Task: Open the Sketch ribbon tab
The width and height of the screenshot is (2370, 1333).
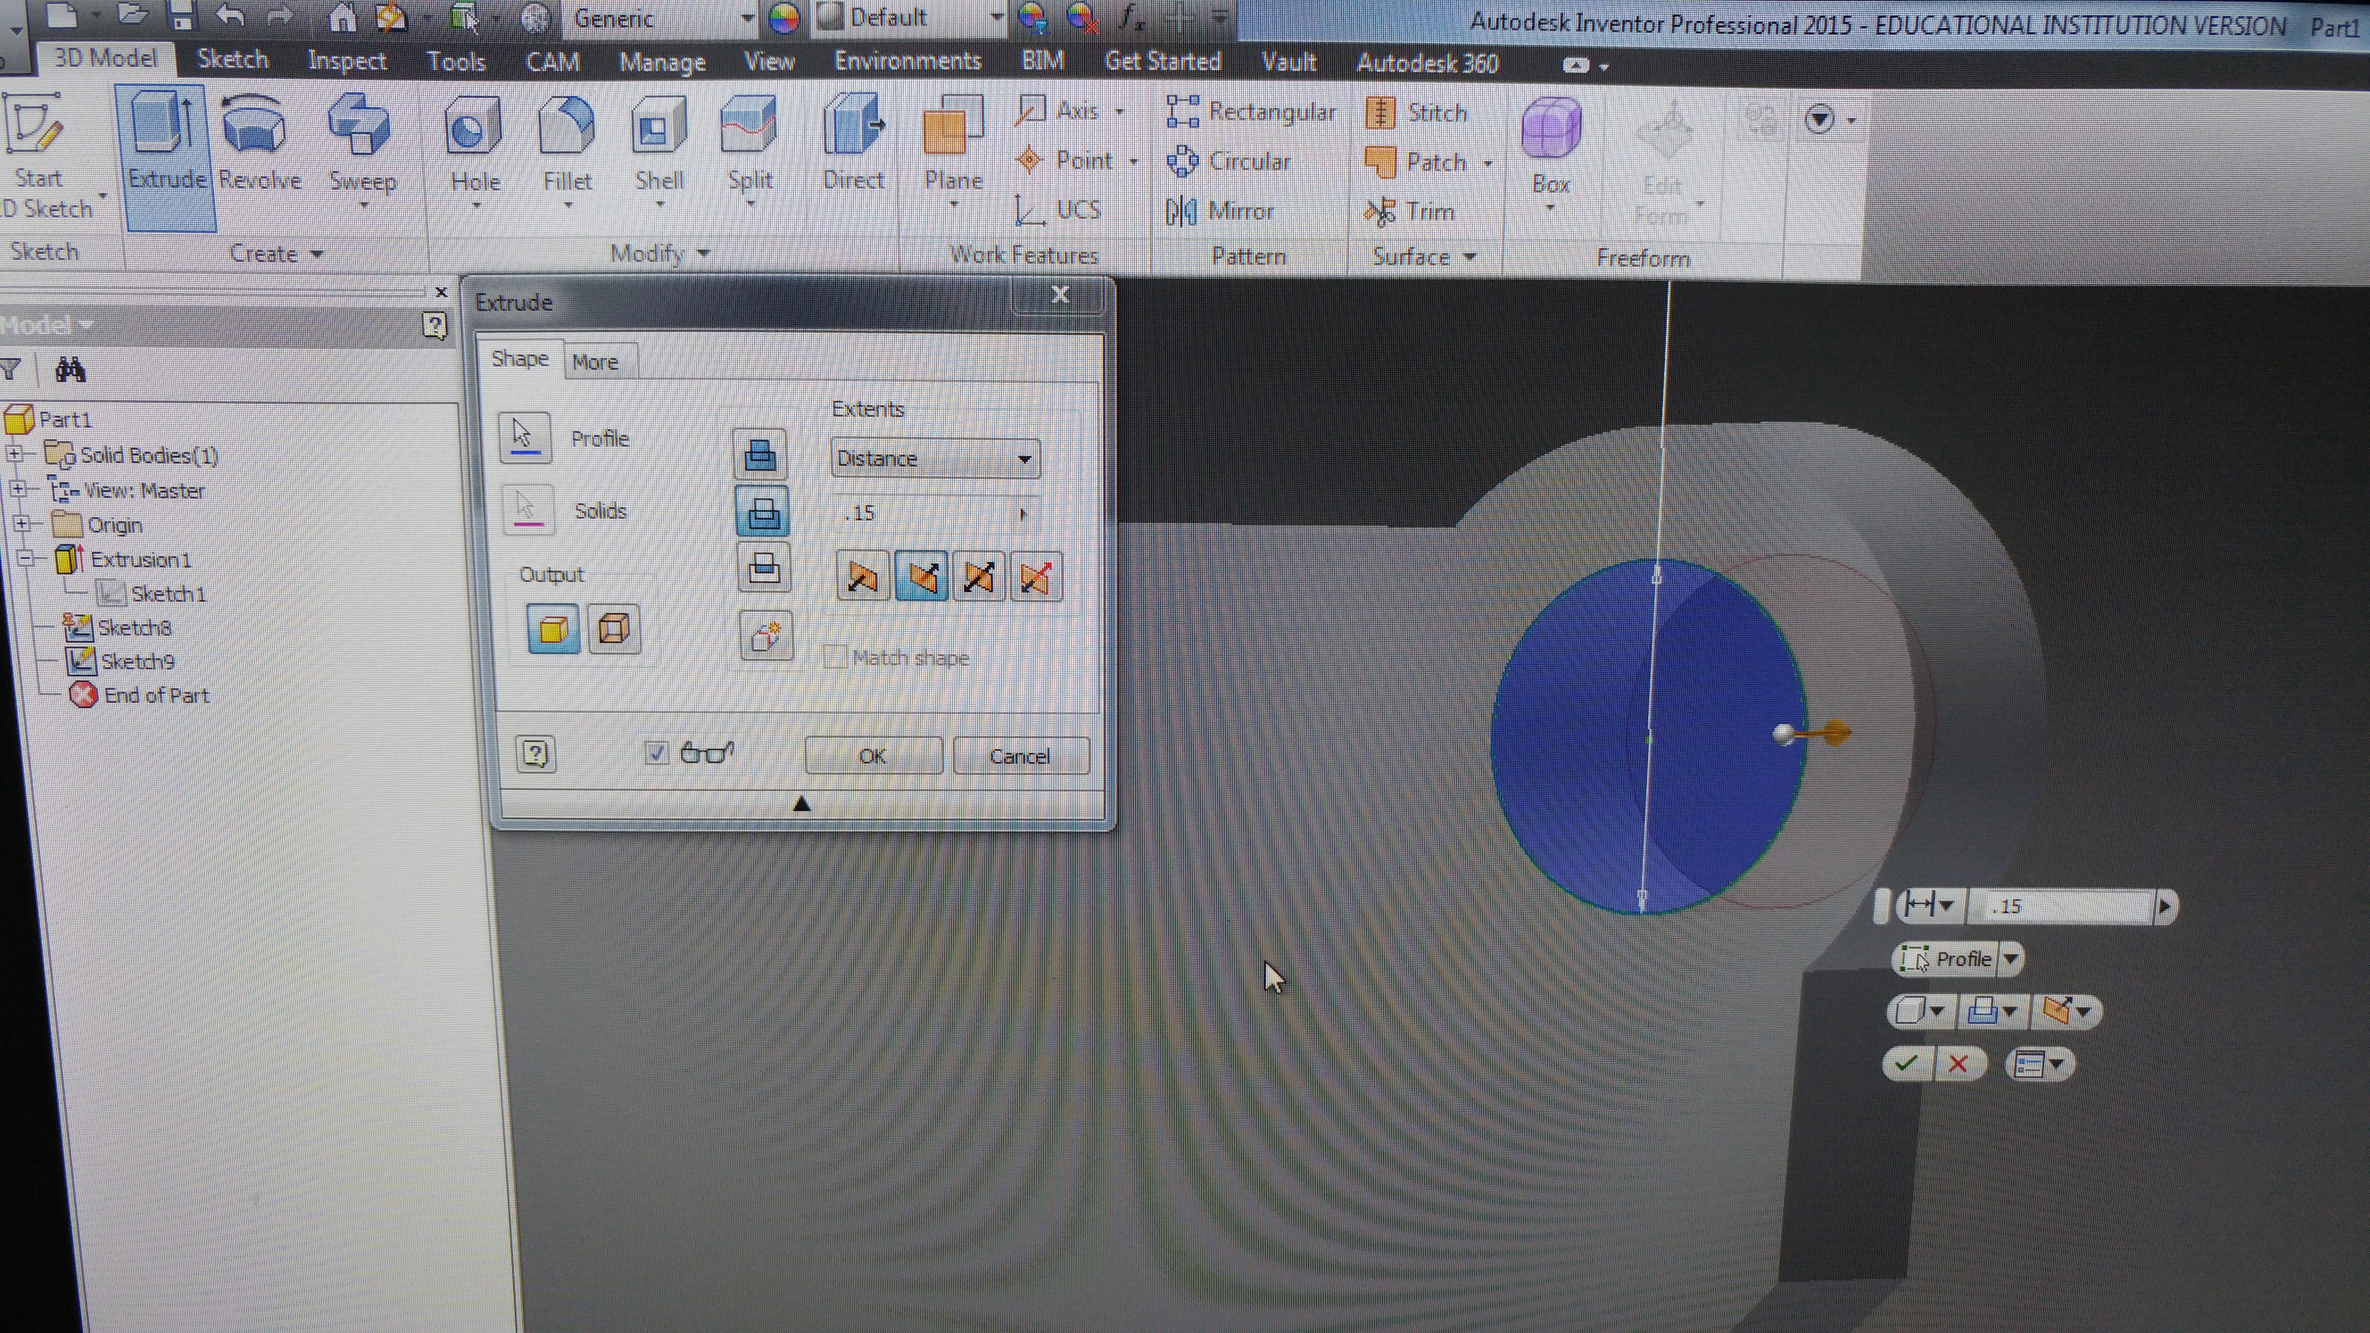Action: pos(233,60)
